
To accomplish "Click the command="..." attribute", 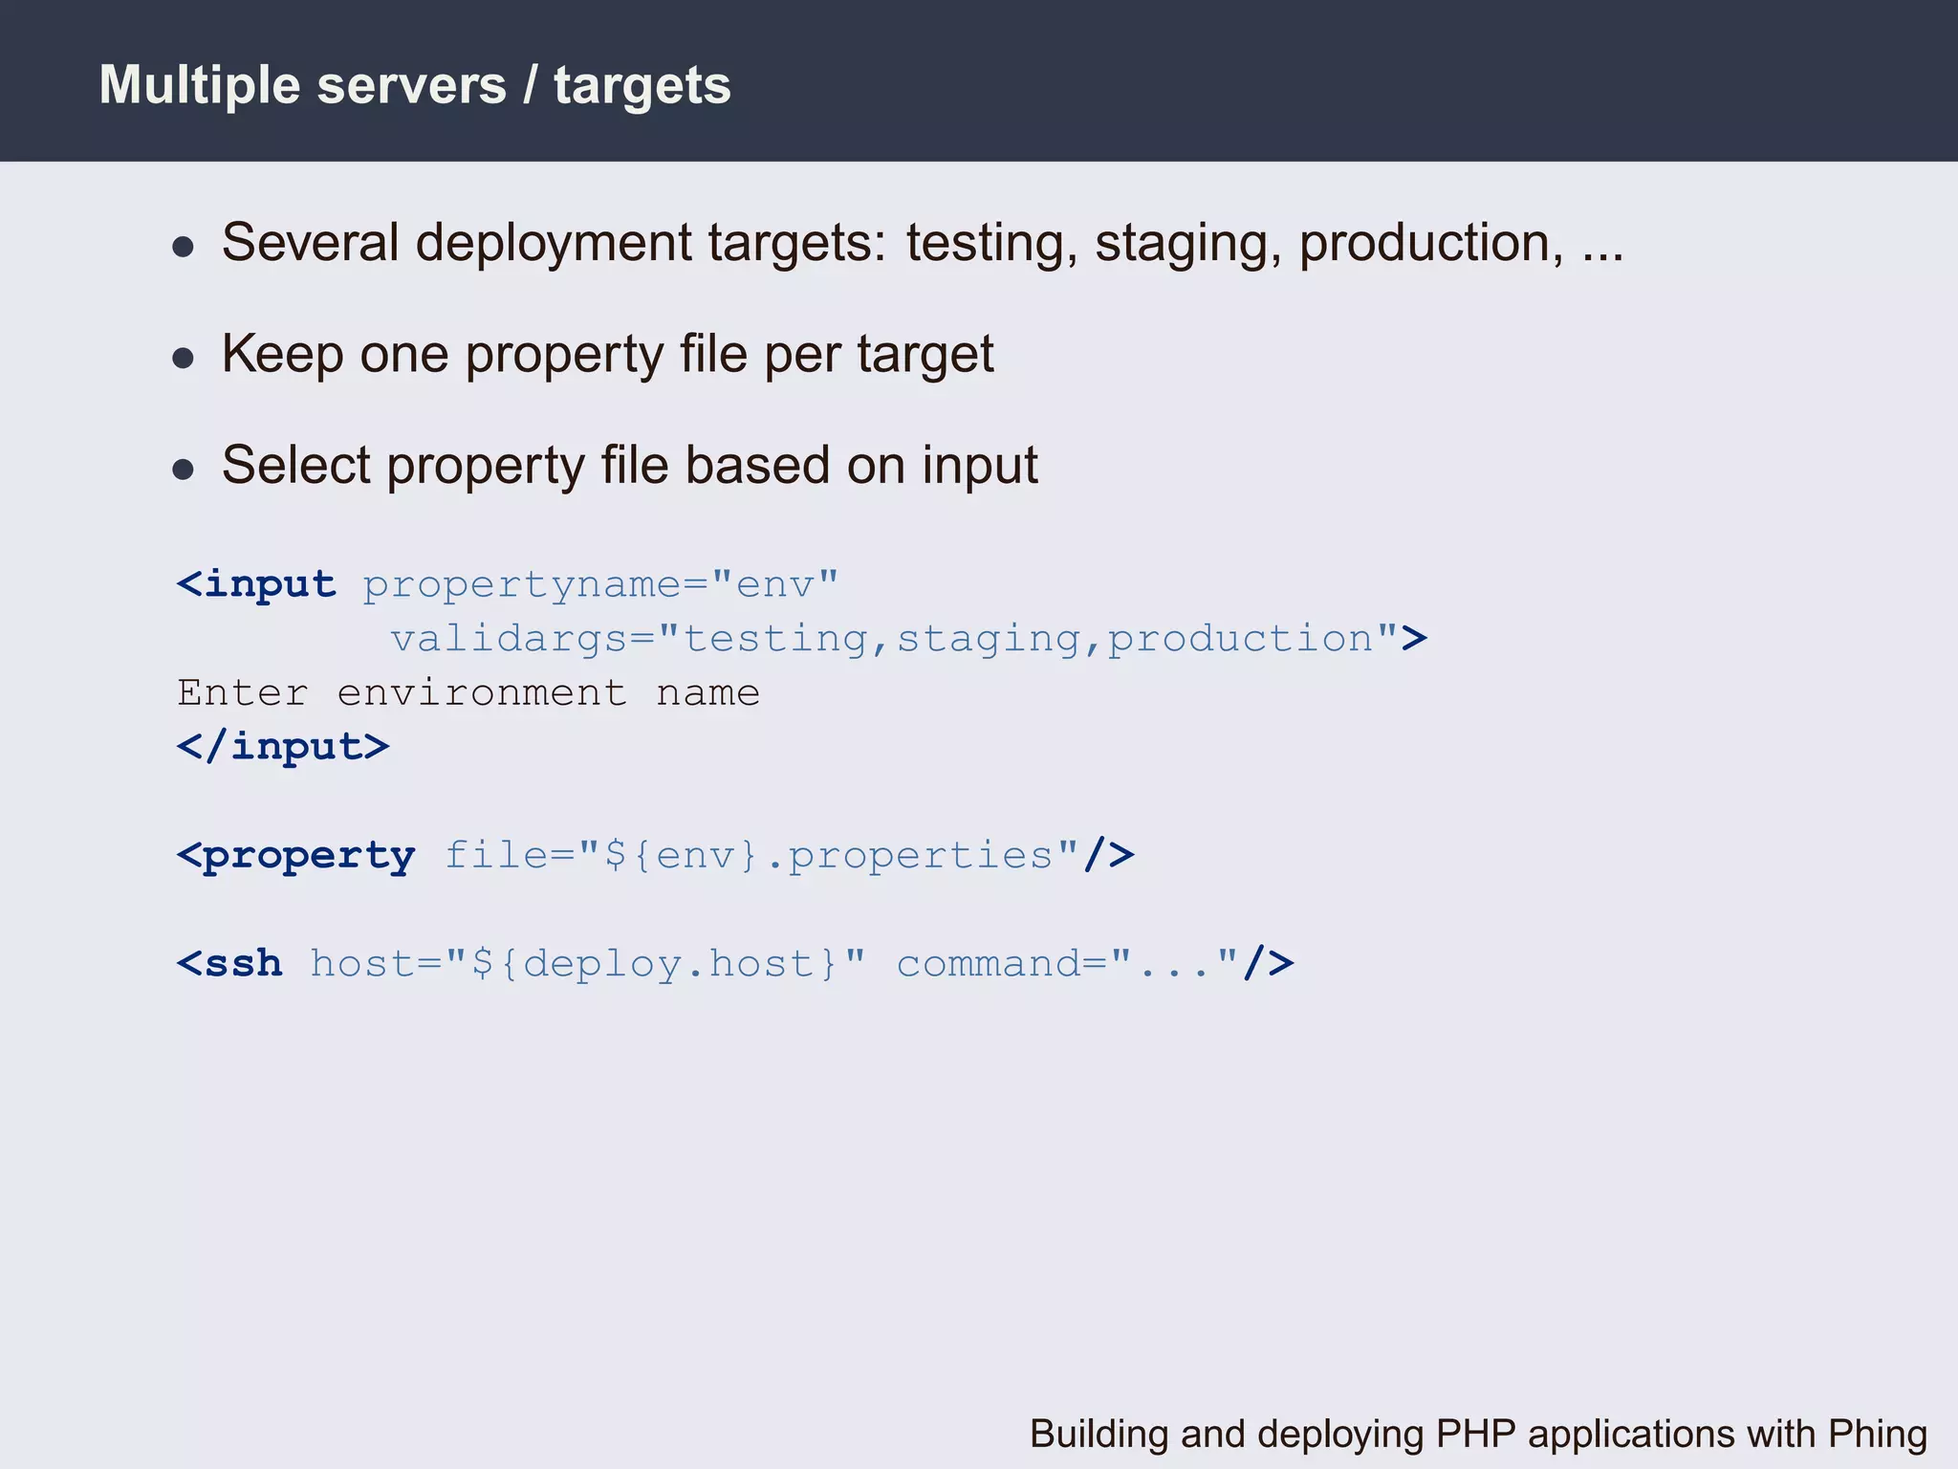I will pyautogui.click(x=1066, y=963).
